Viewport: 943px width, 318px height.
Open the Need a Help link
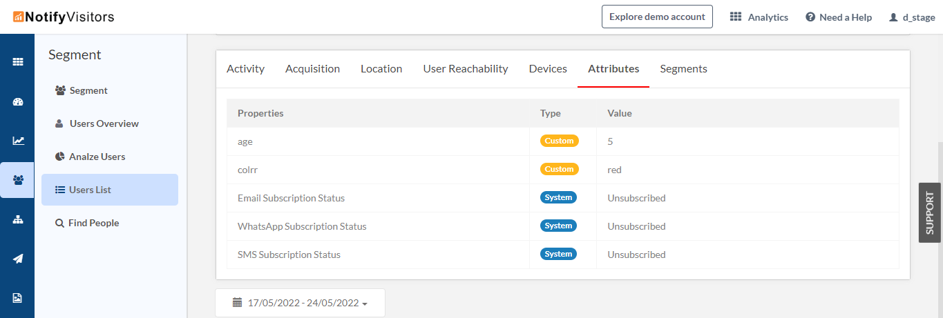(839, 17)
